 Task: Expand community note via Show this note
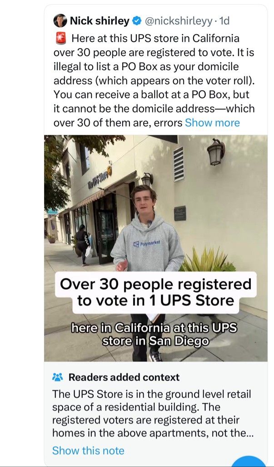88,451
